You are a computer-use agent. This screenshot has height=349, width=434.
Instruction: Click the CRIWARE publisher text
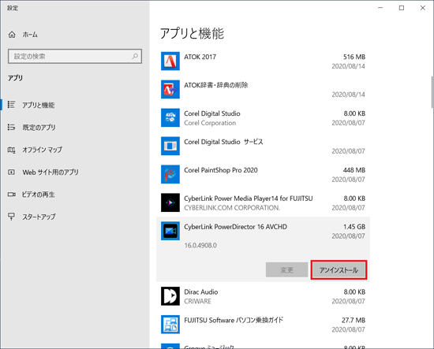click(x=197, y=301)
